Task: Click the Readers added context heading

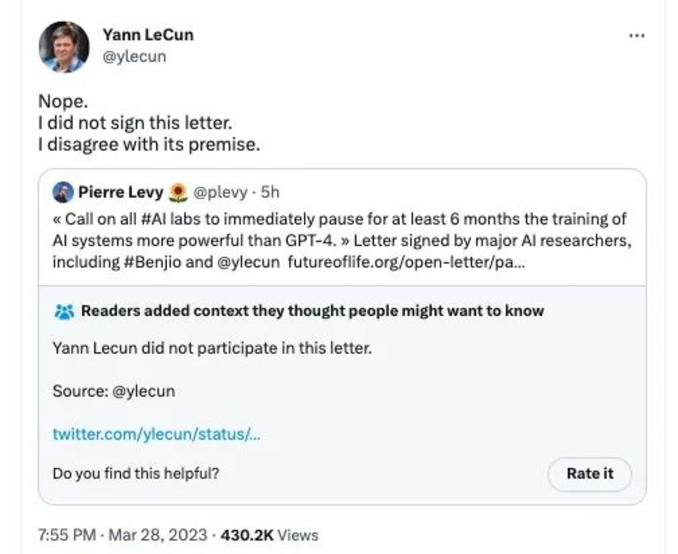Action: (313, 311)
